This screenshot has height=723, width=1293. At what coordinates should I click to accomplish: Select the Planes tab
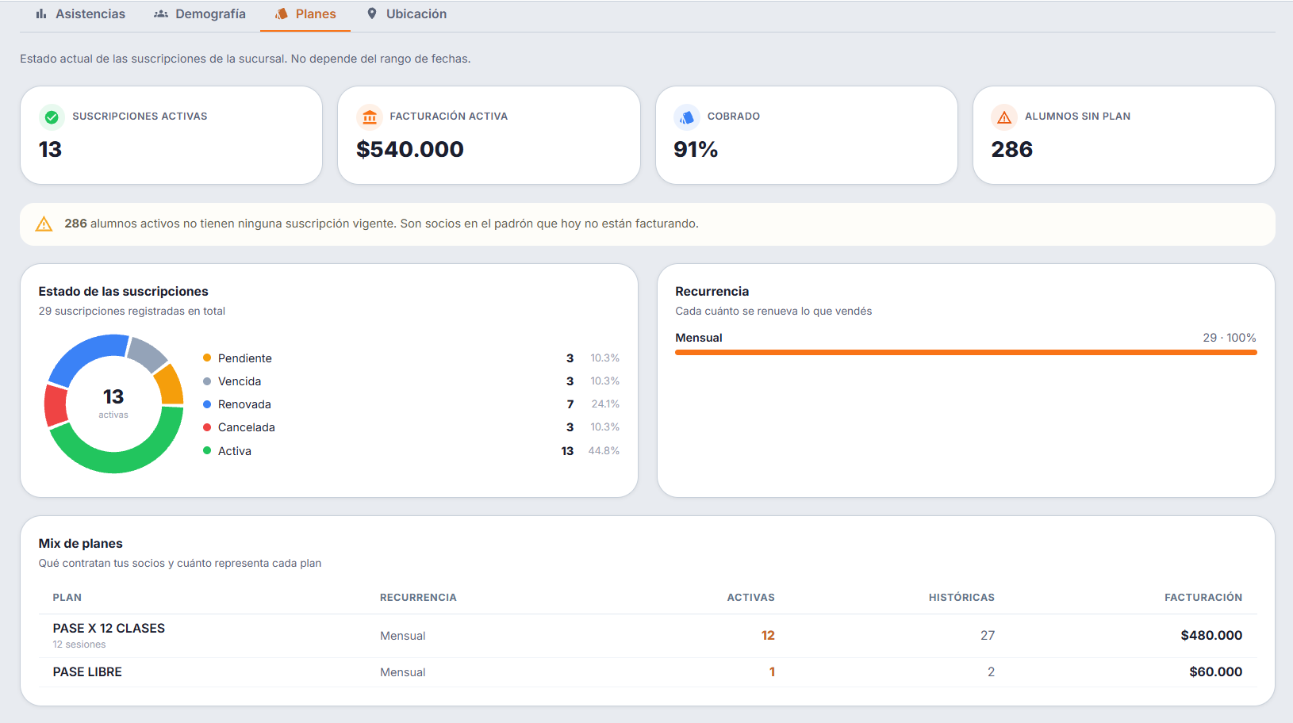tap(305, 14)
